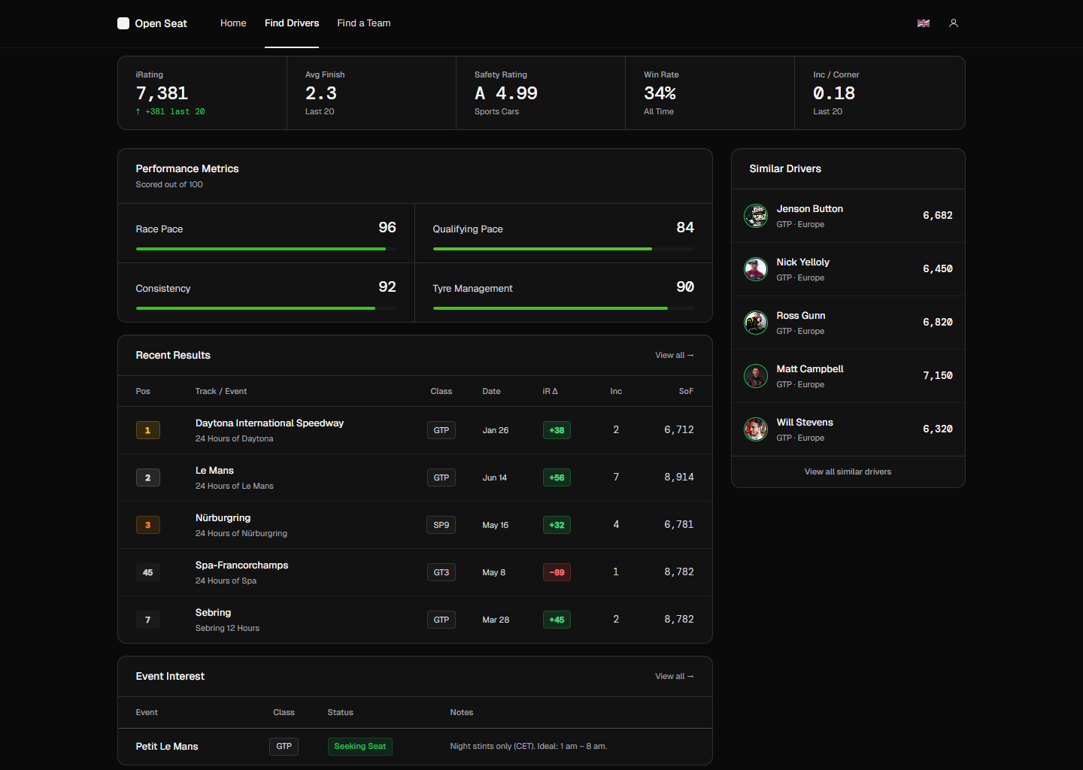Click Nick Yelloly's avatar image
Screen dimensions: 1083x770
756,269
